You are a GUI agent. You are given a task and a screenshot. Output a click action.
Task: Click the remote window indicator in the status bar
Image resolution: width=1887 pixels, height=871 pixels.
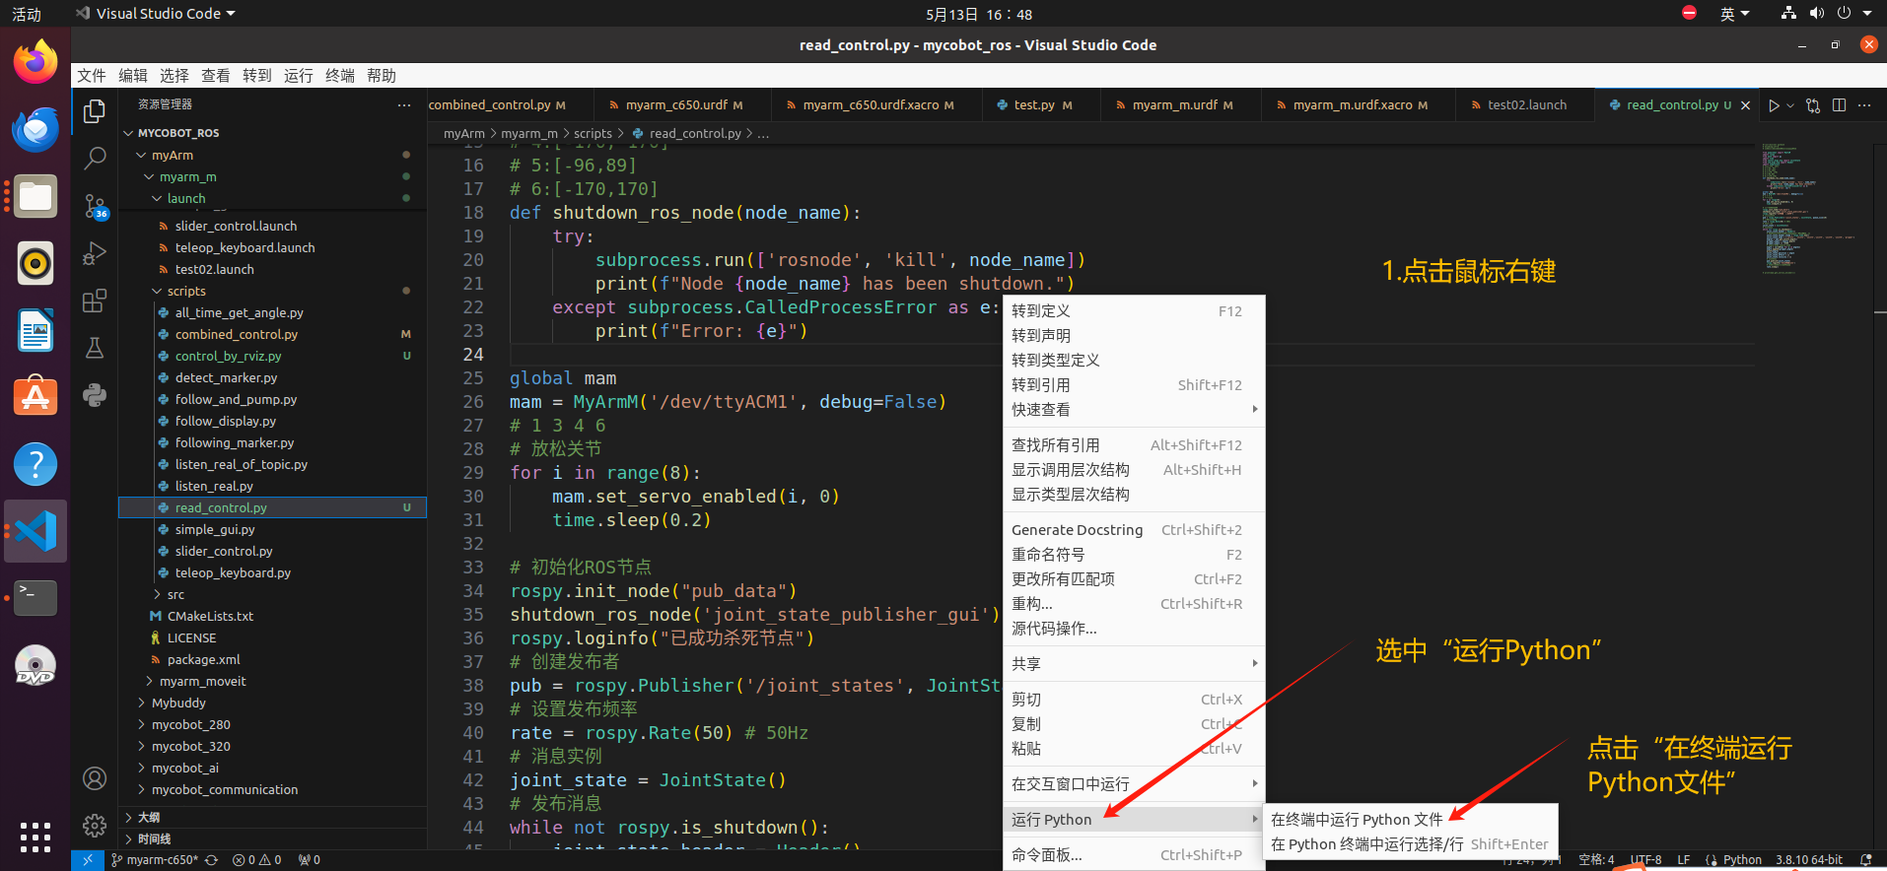point(87,860)
